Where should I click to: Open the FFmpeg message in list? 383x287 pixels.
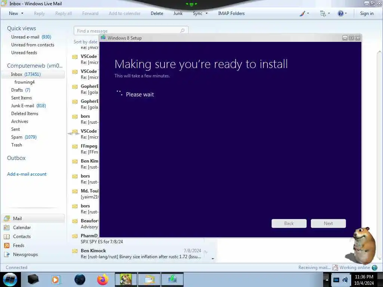click(86, 149)
